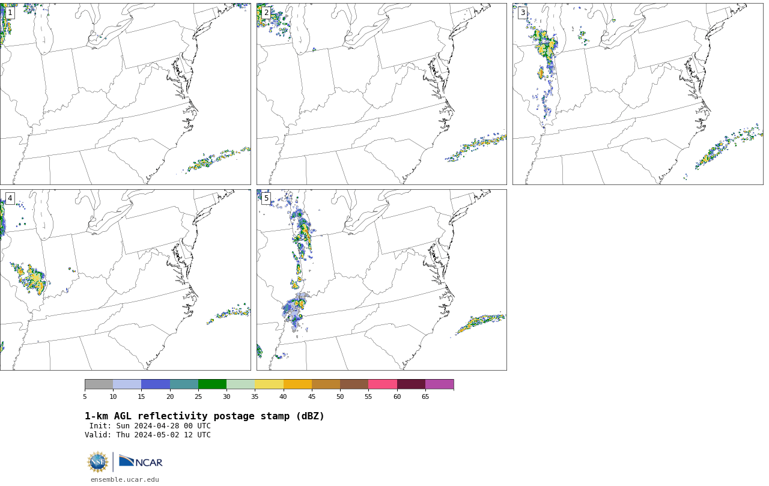Click the dark green 25-30 dBZ swatch
This screenshot has height=486, width=769.
[x=212, y=384]
